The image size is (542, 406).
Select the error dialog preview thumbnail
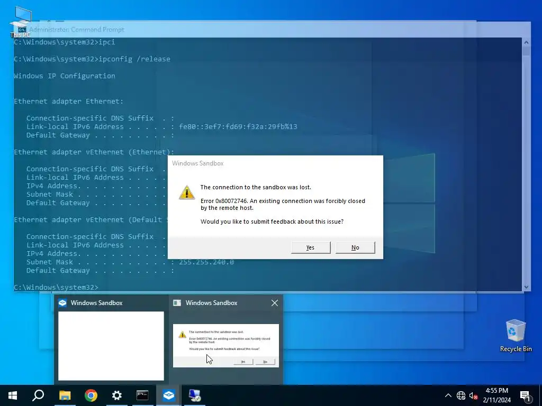point(225,346)
